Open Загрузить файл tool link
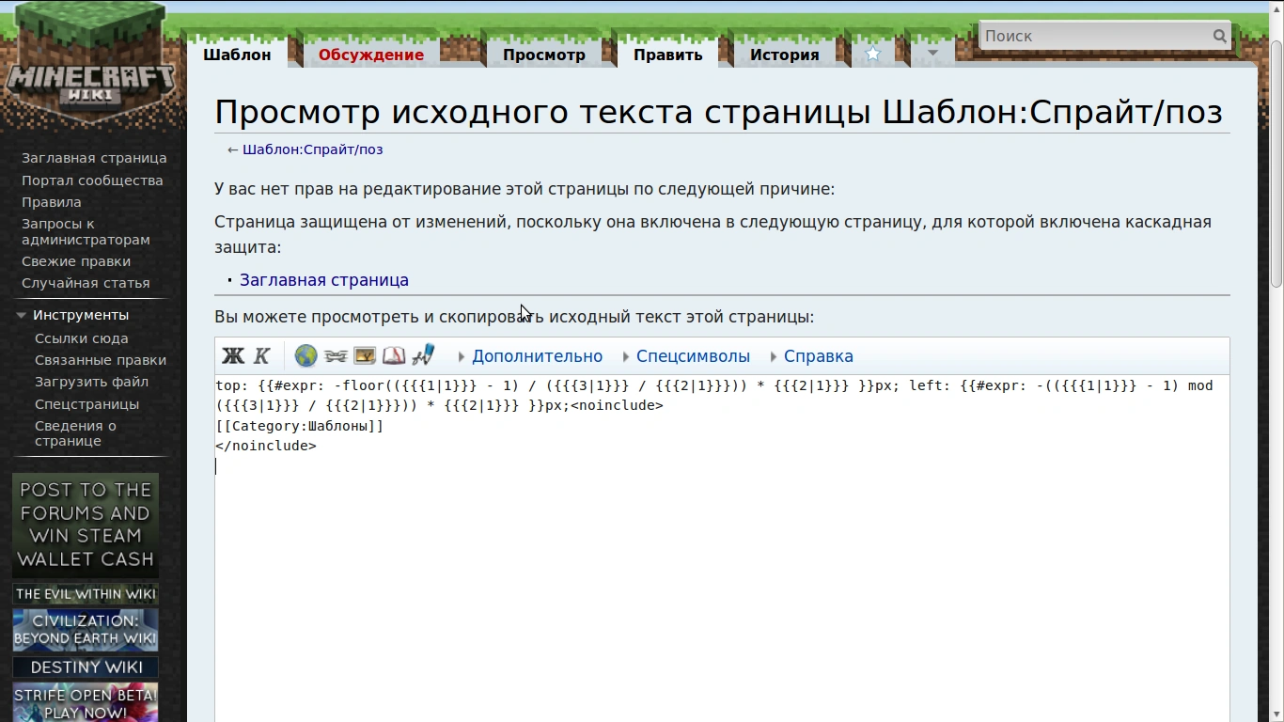The width and height of the screenshot is (1284, 722). click(x=91, y=382)
